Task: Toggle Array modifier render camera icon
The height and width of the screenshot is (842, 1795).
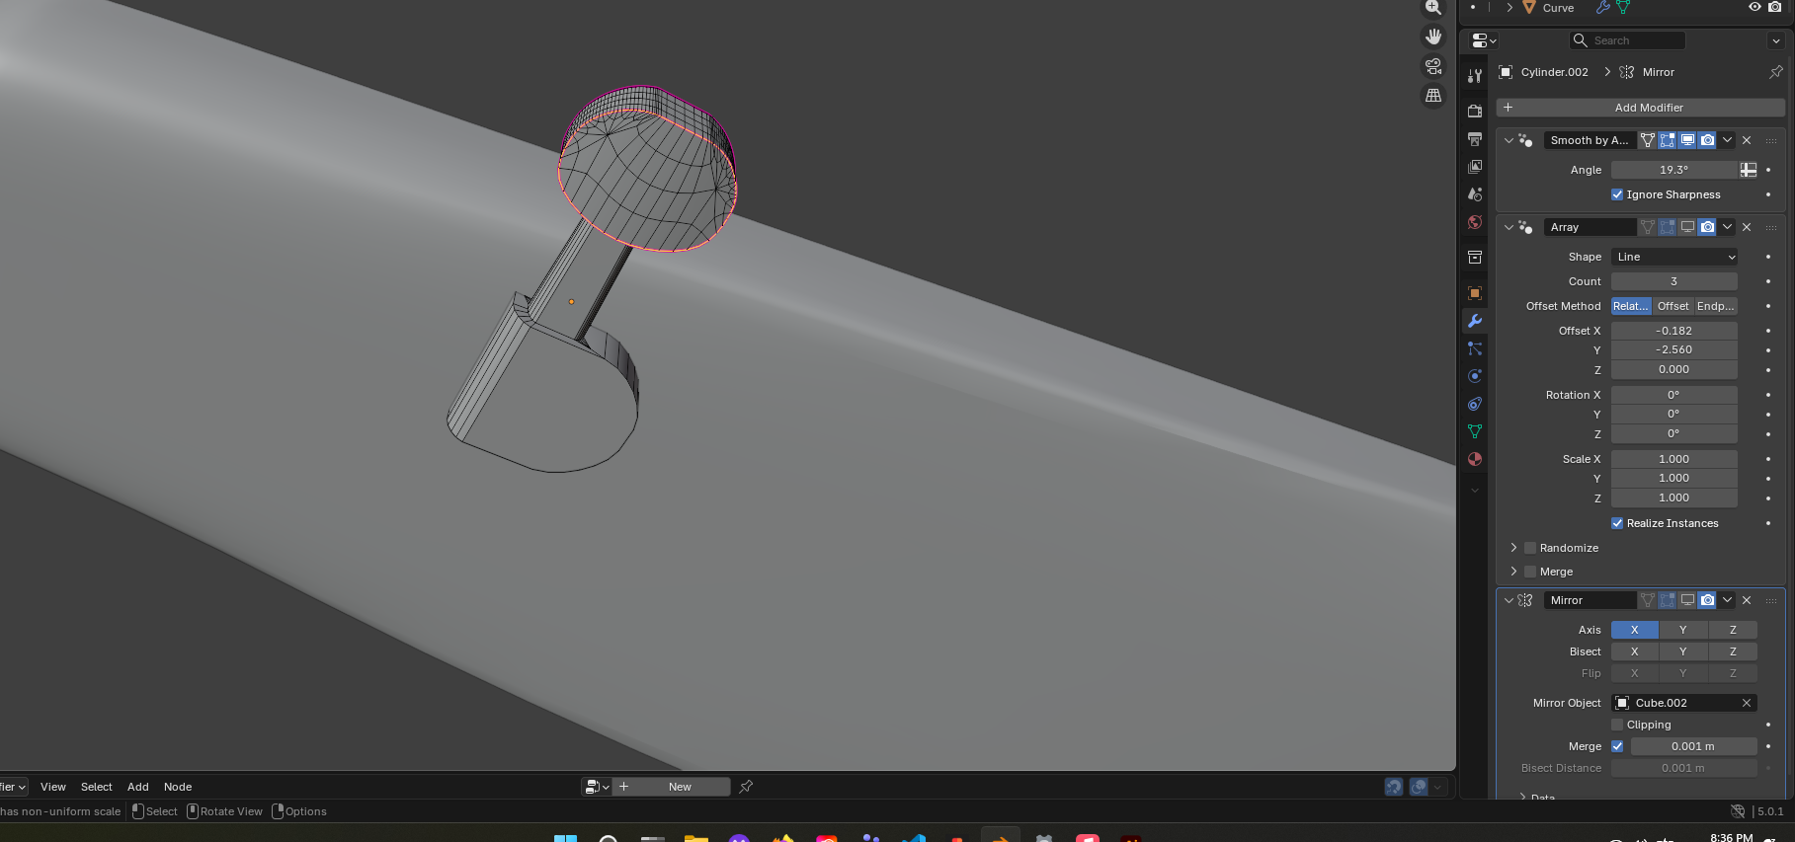Action: pos(1707,227)
